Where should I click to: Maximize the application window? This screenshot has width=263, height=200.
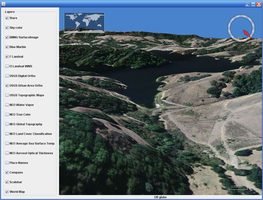coord(253,4)
